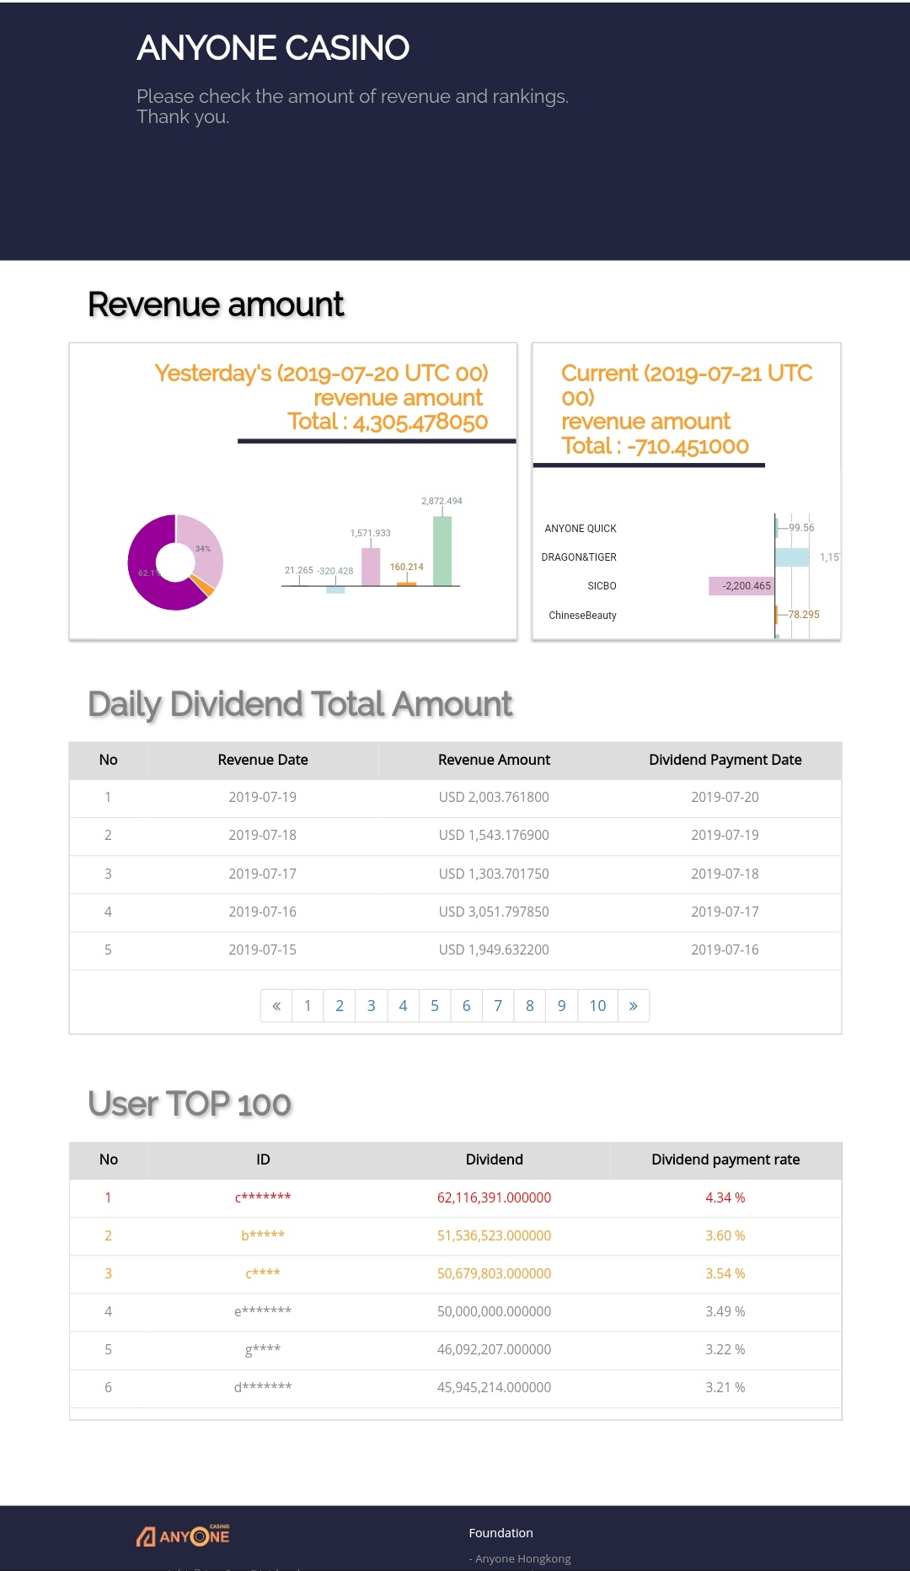The width and height of the screenshot is (910, 1571).
Task: Click the User TOP 100 heading
Action: (190, 1104)
